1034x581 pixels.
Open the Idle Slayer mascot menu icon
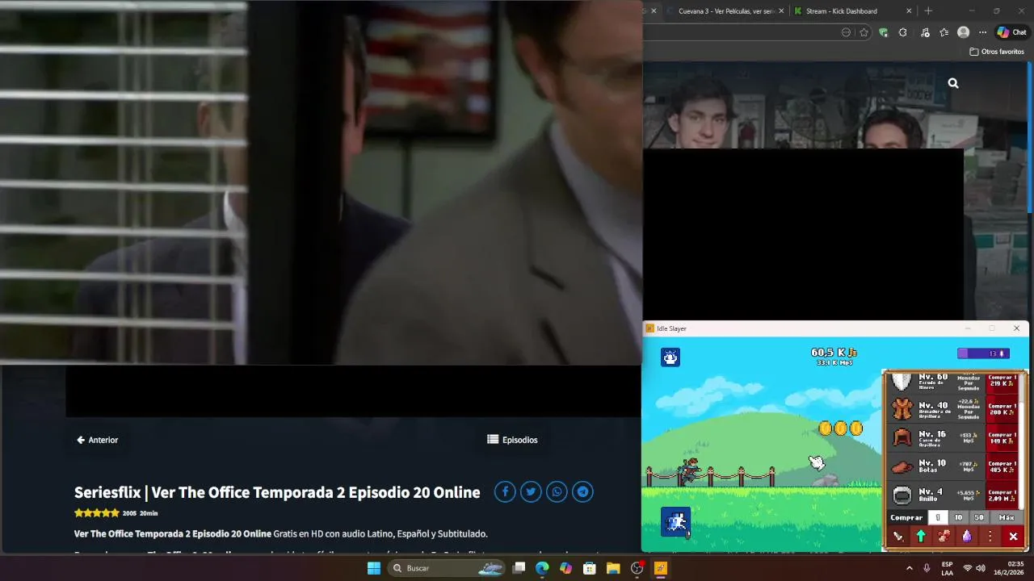[670, 357]
